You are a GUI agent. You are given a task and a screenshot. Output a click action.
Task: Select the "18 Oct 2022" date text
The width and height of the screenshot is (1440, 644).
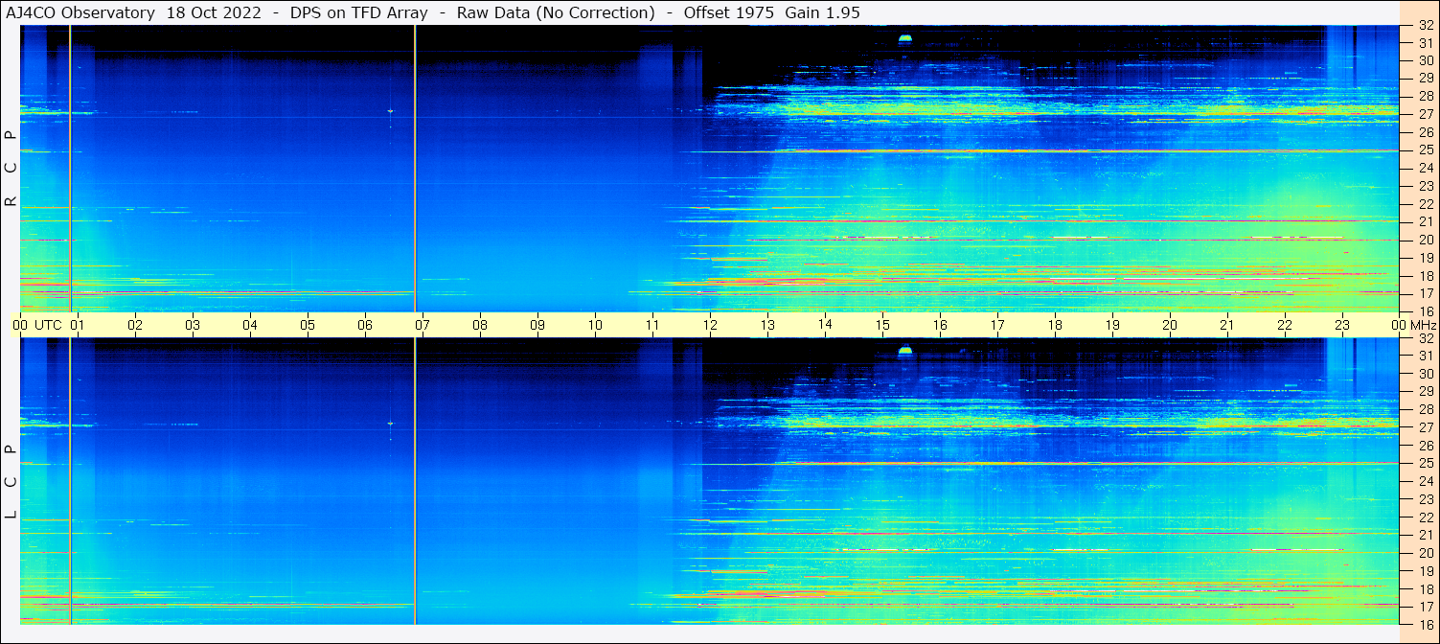pos(214,12)
